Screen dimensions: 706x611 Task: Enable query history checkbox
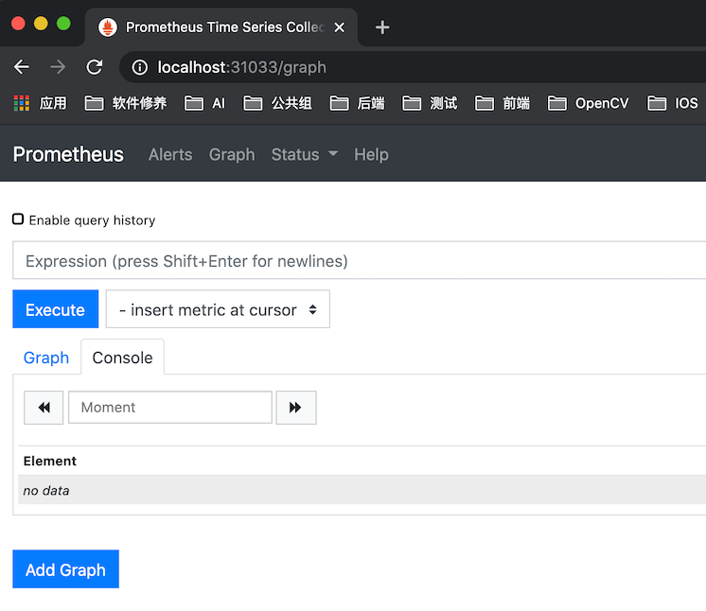click(x=18, y=219)
